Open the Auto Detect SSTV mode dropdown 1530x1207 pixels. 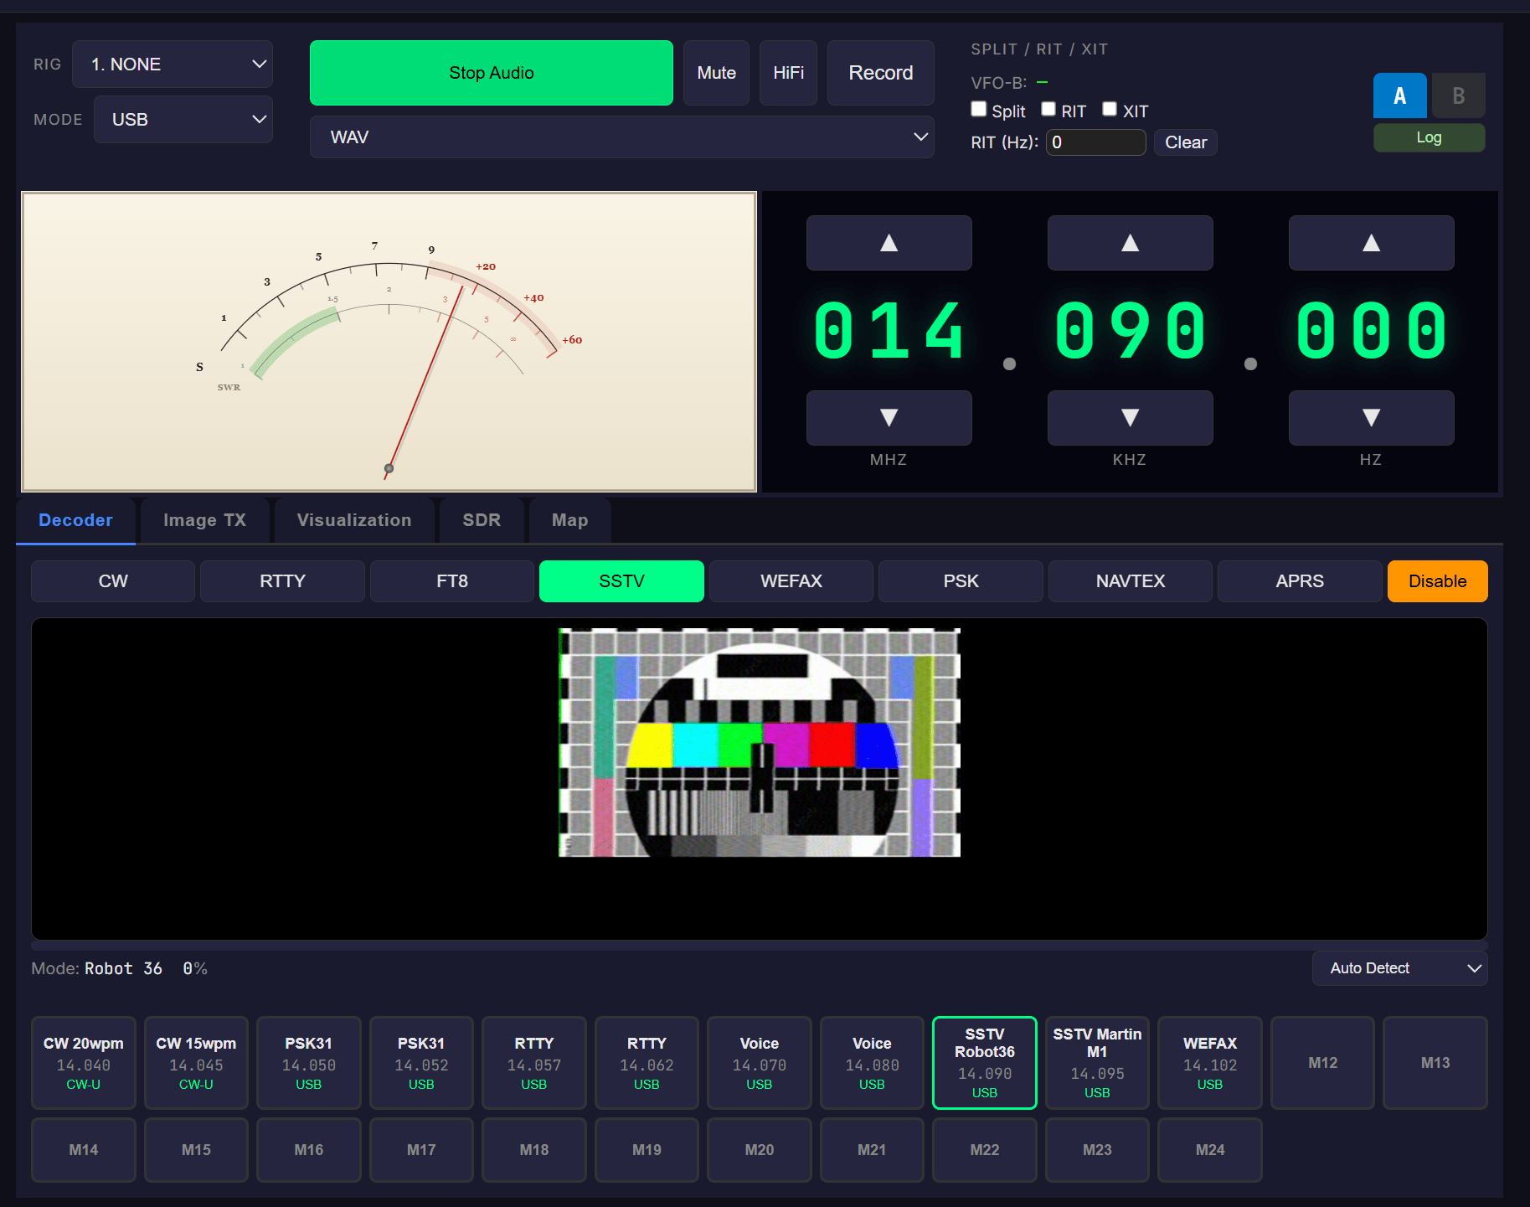(x=1399, y=968)
